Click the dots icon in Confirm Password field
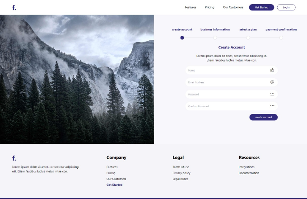This screenshot has width=307, height=199. (272, 106)
